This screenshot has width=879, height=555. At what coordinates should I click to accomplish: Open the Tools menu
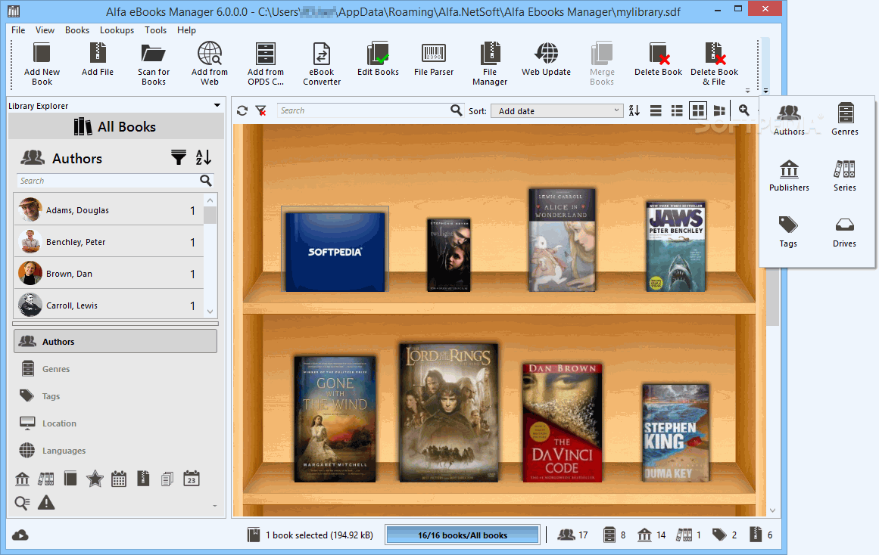click(x=155, y=30)
